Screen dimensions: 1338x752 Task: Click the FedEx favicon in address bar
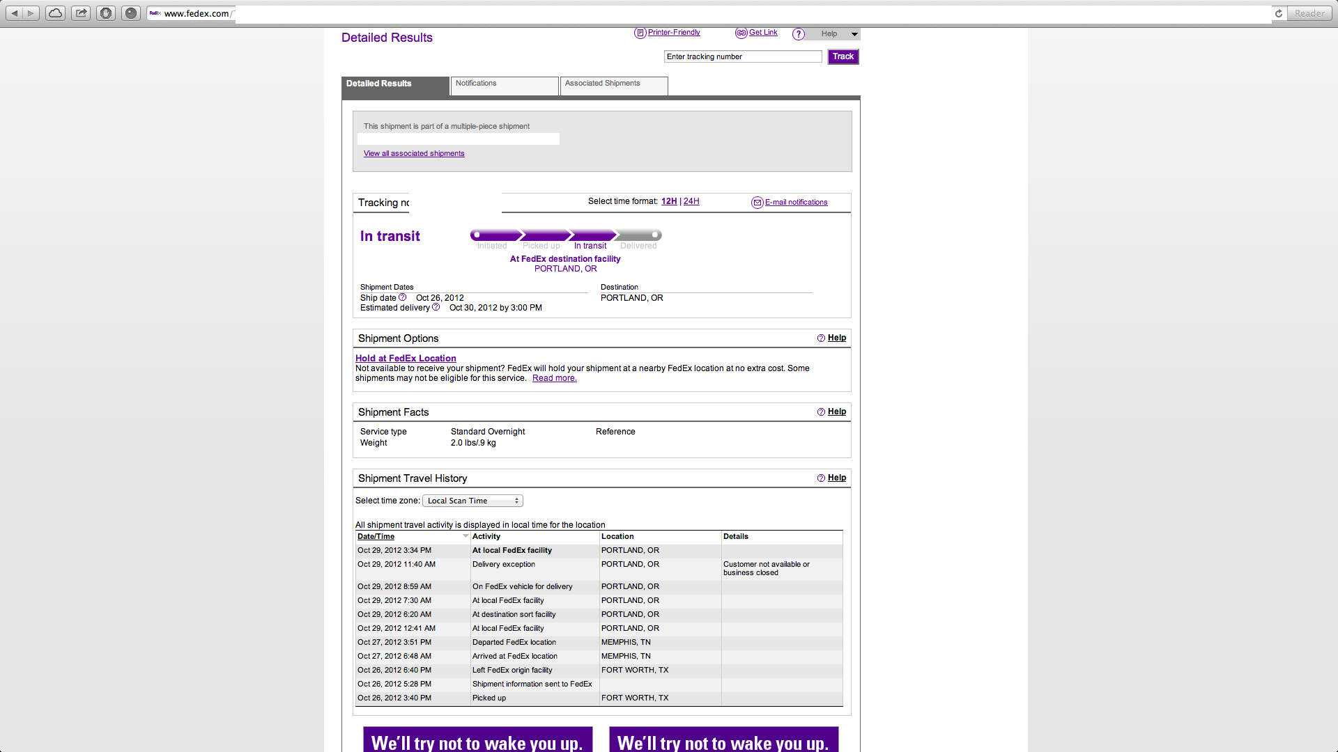coord(155,13)
